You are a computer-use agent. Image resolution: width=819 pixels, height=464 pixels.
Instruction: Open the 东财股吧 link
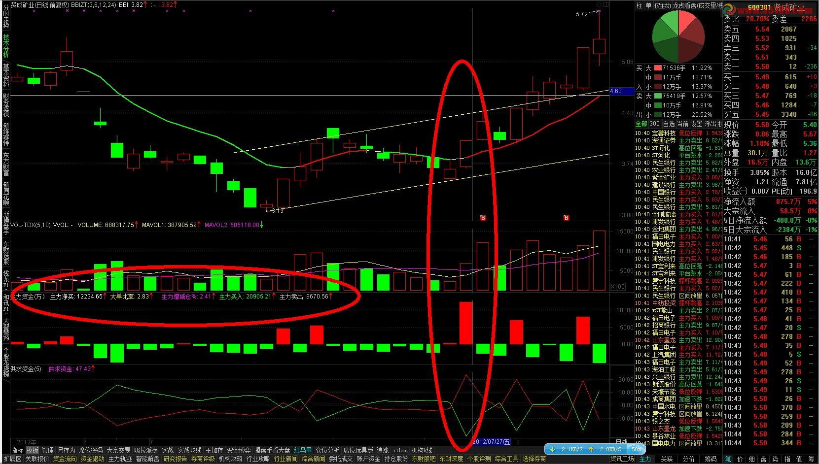pyautogui.click(x=424, y=459)
